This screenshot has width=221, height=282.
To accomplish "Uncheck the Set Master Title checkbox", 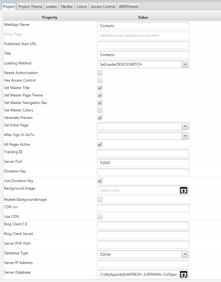I will (100, 88).
